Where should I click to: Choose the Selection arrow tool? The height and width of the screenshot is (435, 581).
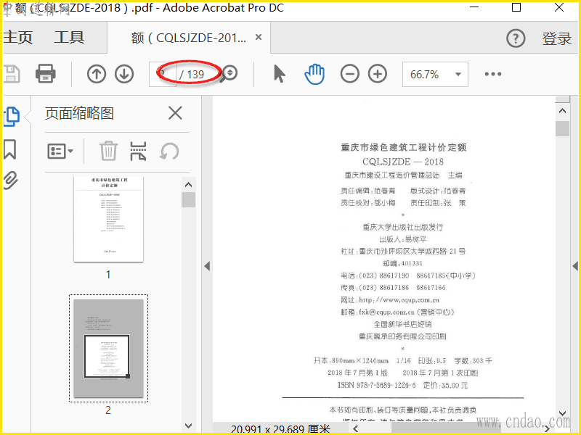280,74
